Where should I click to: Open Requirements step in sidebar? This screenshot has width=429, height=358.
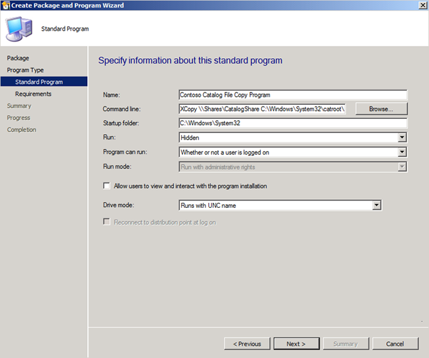(x=33, y=94)
